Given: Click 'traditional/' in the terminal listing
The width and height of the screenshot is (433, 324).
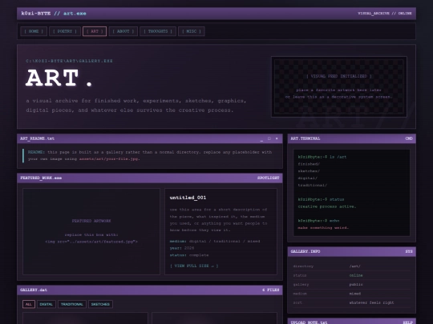Looking at the screenshot, I should point(313,185).
